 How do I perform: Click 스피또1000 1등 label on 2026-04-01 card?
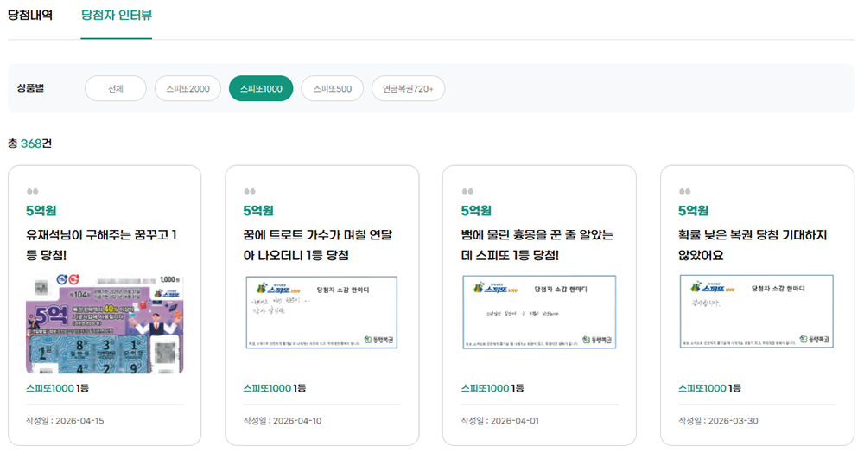click(x=492, y=388)
